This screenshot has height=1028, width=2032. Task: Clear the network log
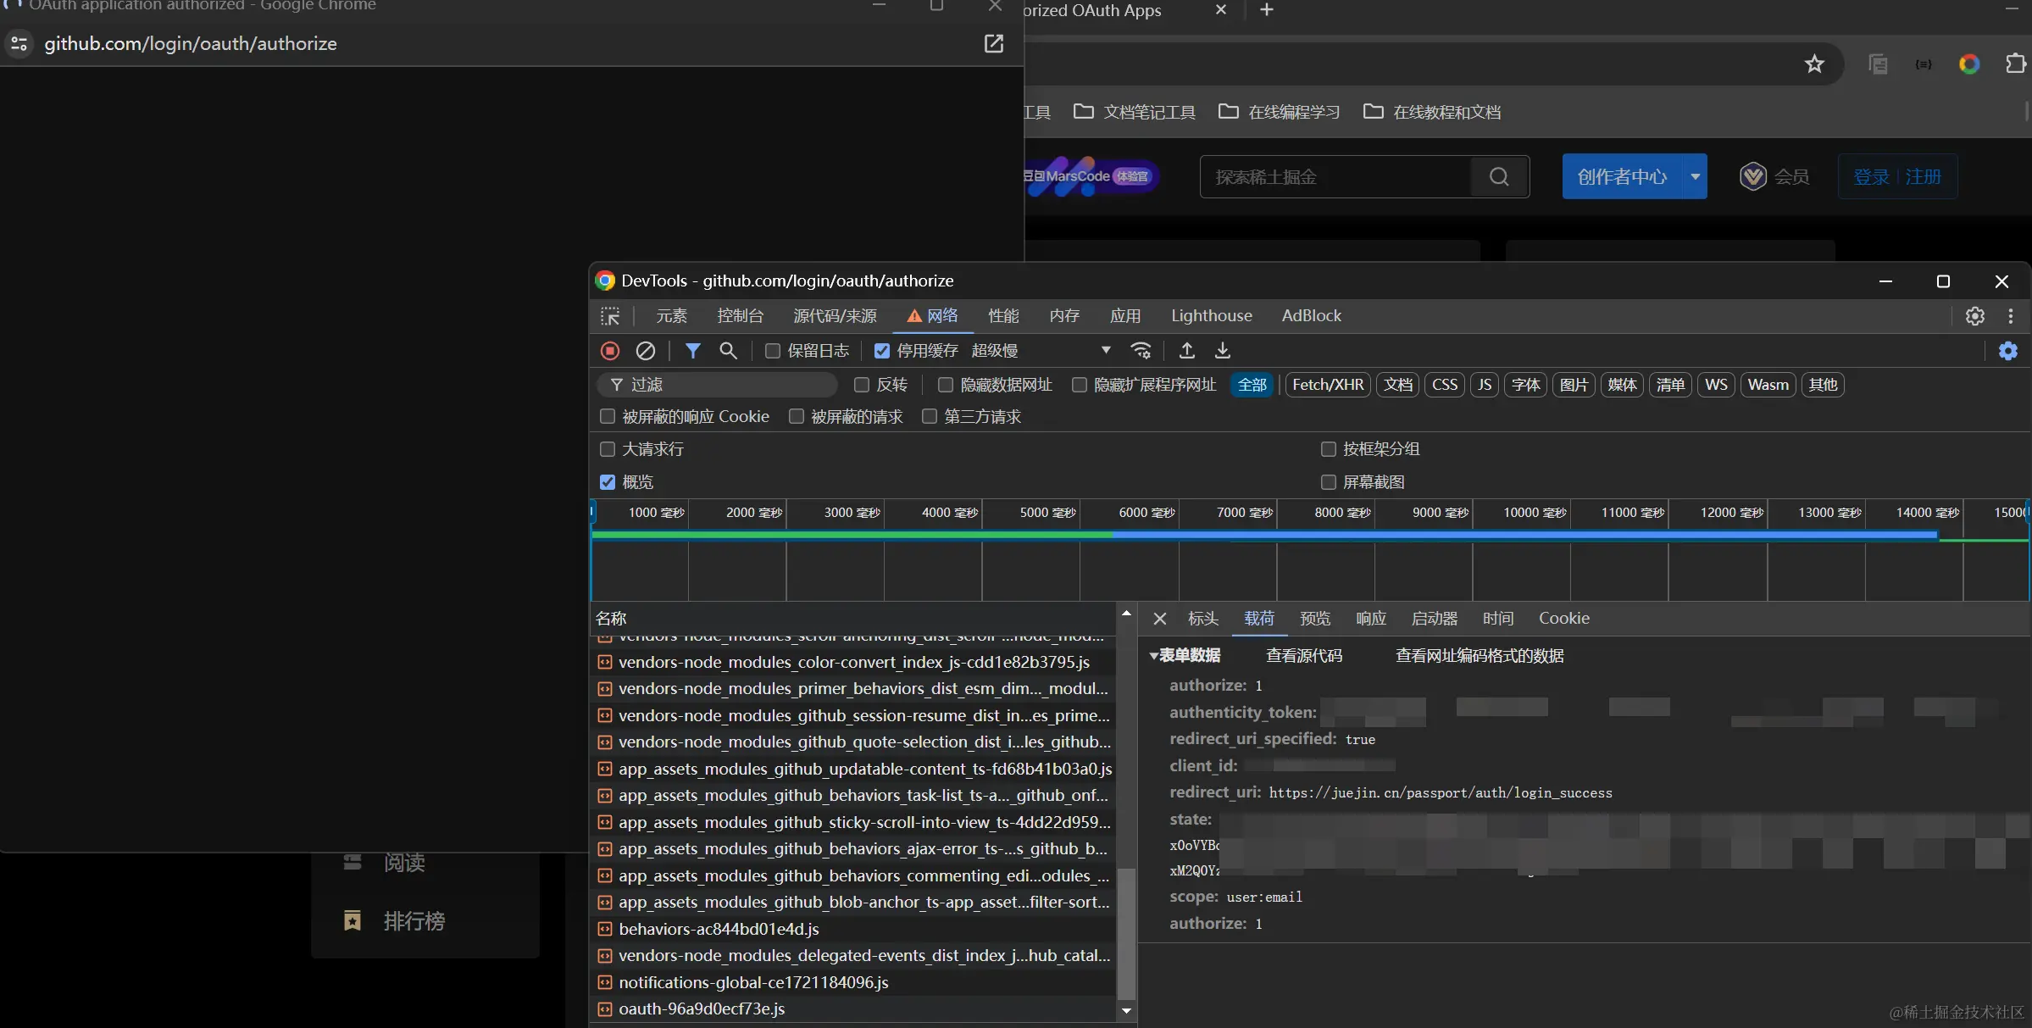[x=646, y=350]
